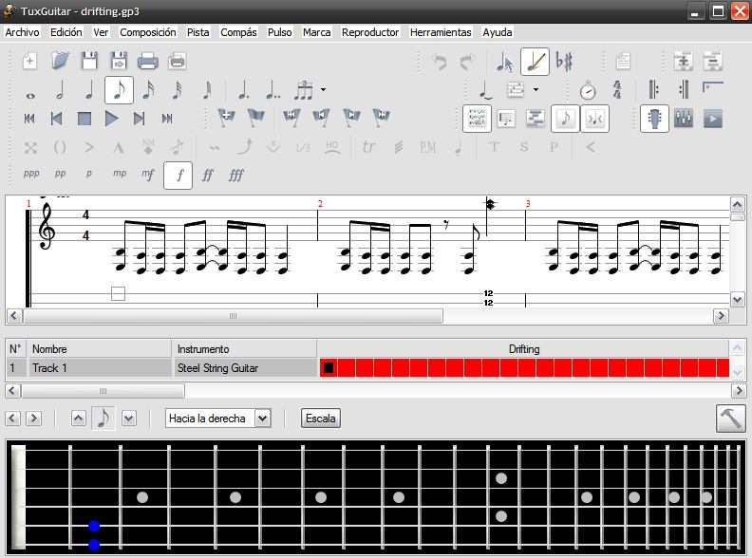Toggle dotted note
The height and width of the screenshot is (558, 752).
tap(244, 90)
